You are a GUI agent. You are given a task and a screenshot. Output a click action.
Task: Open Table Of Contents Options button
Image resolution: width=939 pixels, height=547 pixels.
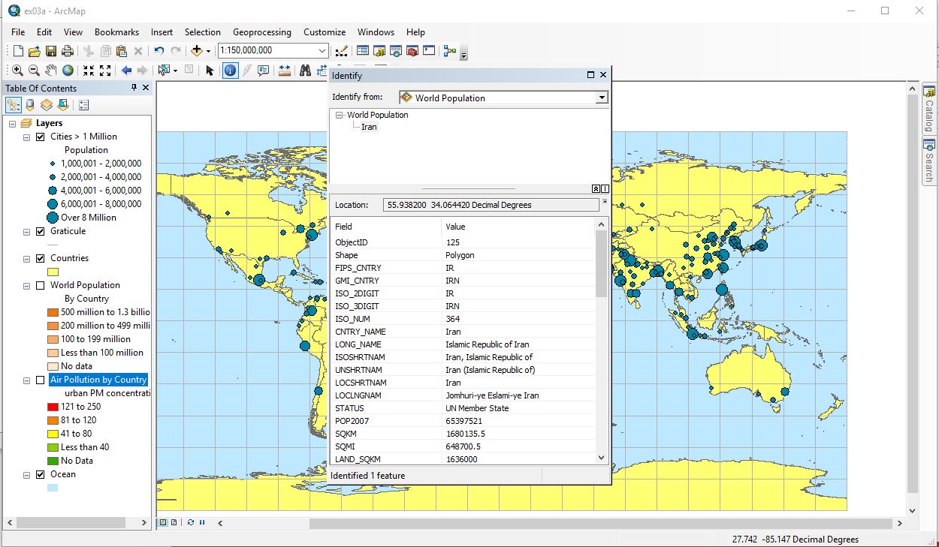tap(83, 105)
